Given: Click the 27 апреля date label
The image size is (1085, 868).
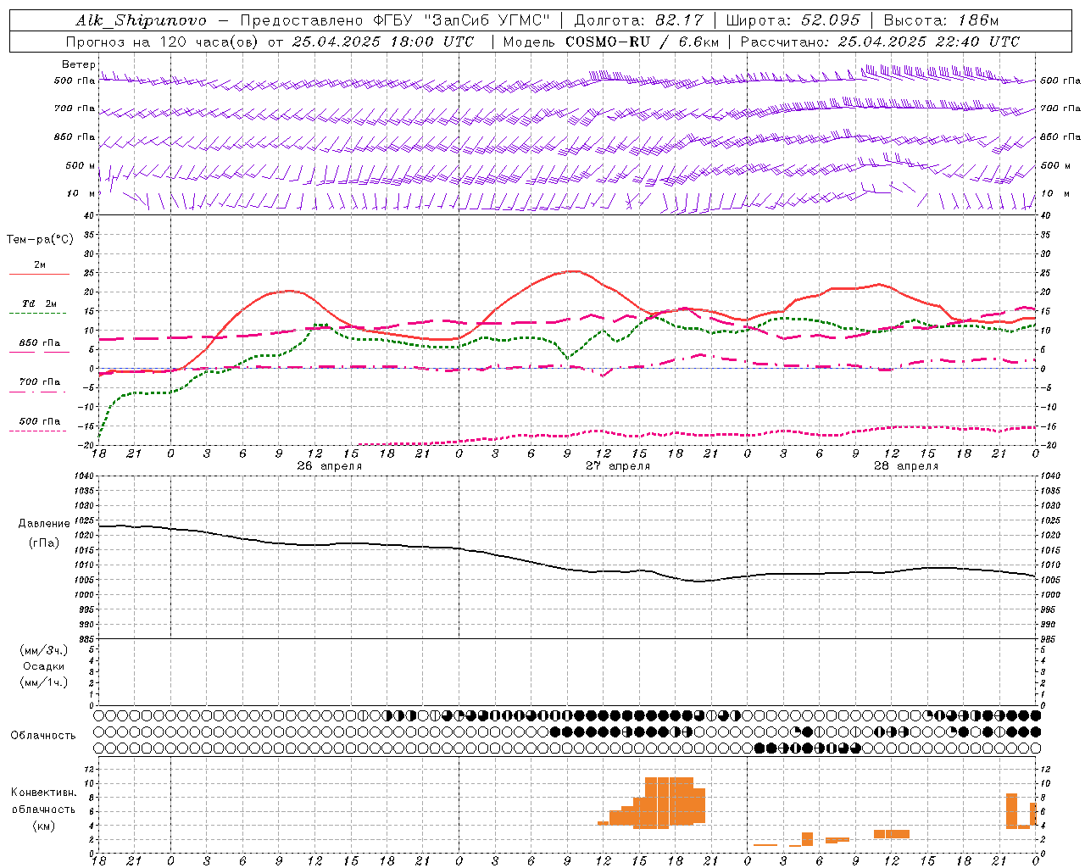Looking at the screenshot, I should [618, 466].
